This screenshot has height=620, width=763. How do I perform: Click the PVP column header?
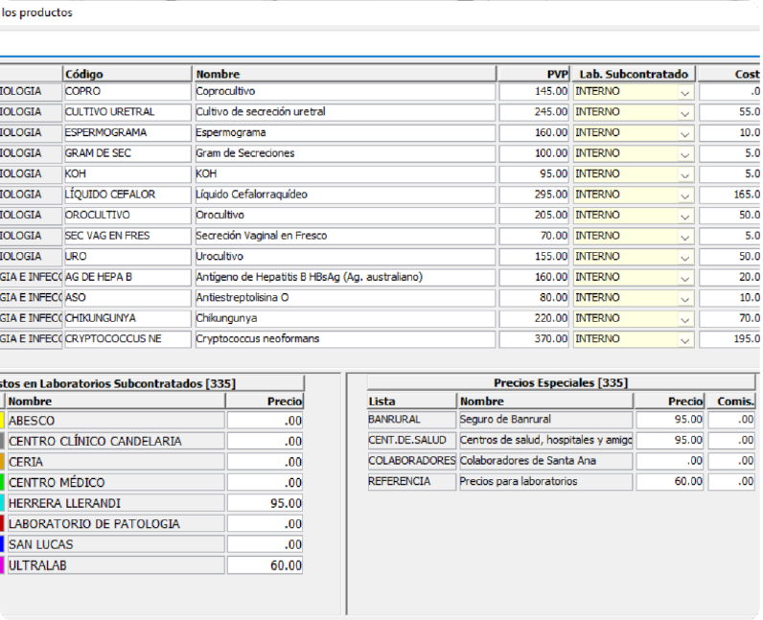(534, 74)
